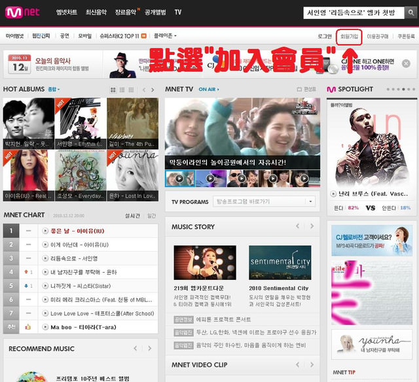Viewport: 419px width, 382px height.
Task: Open the 최신음악 menu
Action: 96,12
